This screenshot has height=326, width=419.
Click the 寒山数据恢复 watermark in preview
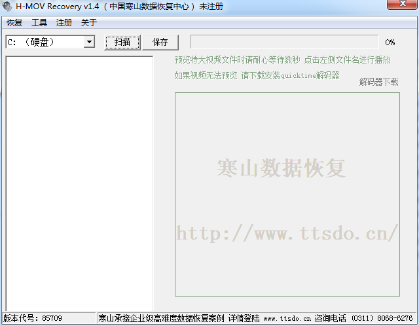click(281, 168)
